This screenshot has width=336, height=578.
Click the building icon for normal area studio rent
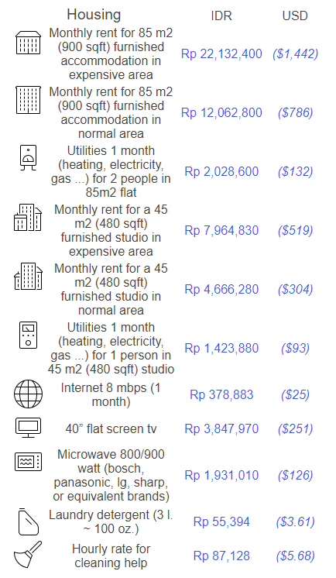pyautogui.click(x=28, y=276)
